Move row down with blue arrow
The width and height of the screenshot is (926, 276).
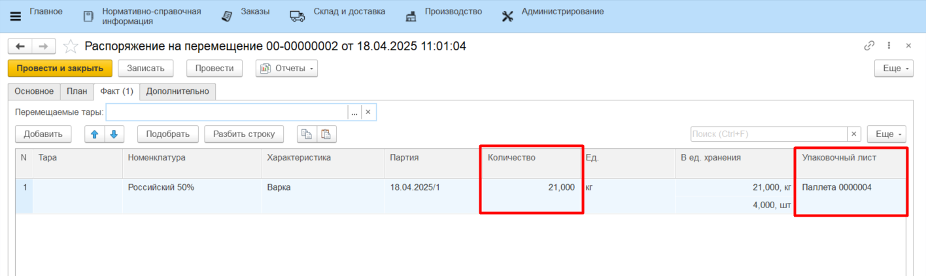[113, 134]
